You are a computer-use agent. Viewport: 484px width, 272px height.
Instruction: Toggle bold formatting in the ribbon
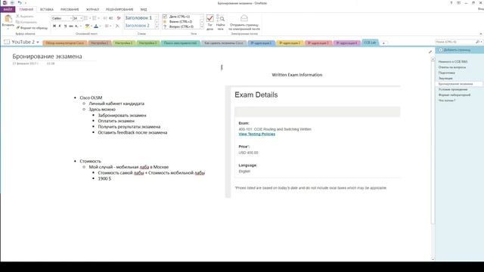coord(54,26)
